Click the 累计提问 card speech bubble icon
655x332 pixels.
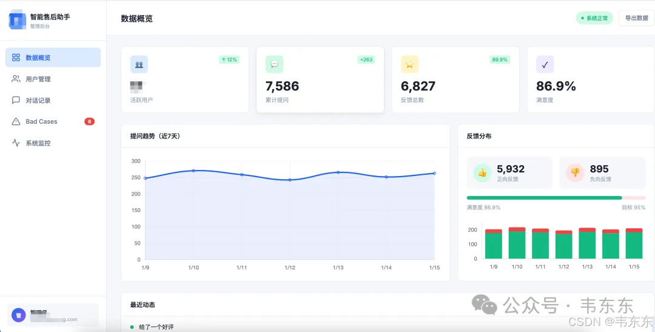coord(275,64)
